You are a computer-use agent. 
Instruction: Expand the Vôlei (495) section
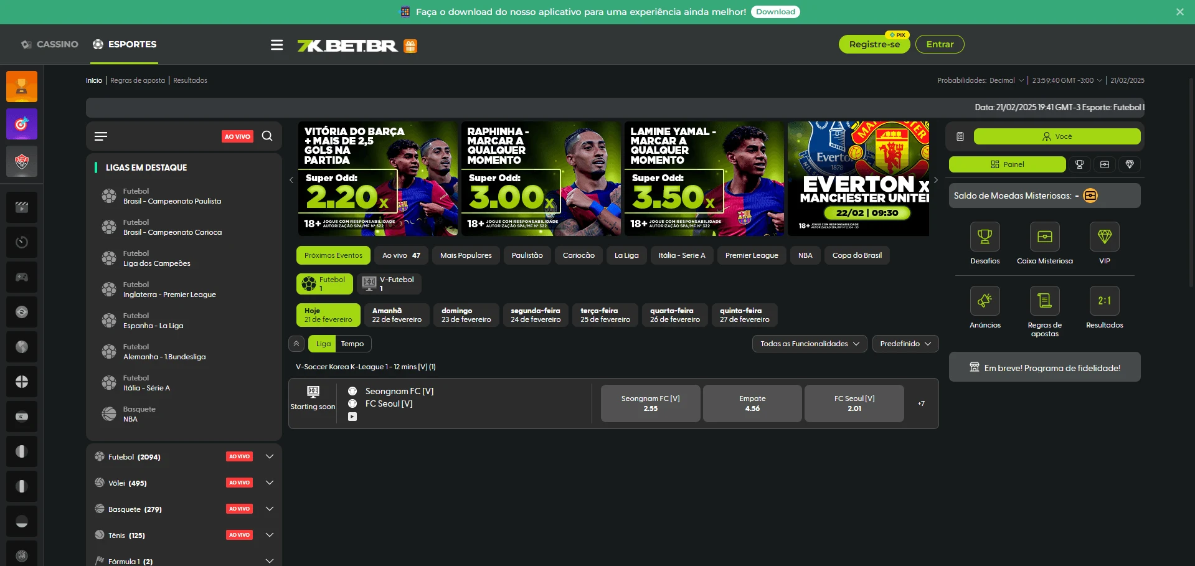click(270, 483)
